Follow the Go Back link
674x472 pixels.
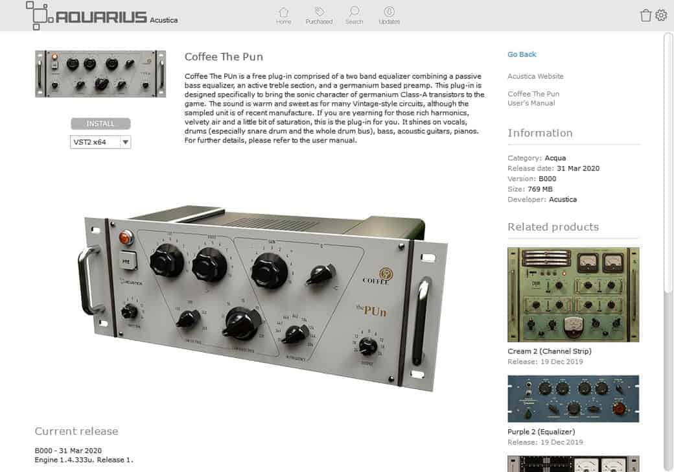522,54
